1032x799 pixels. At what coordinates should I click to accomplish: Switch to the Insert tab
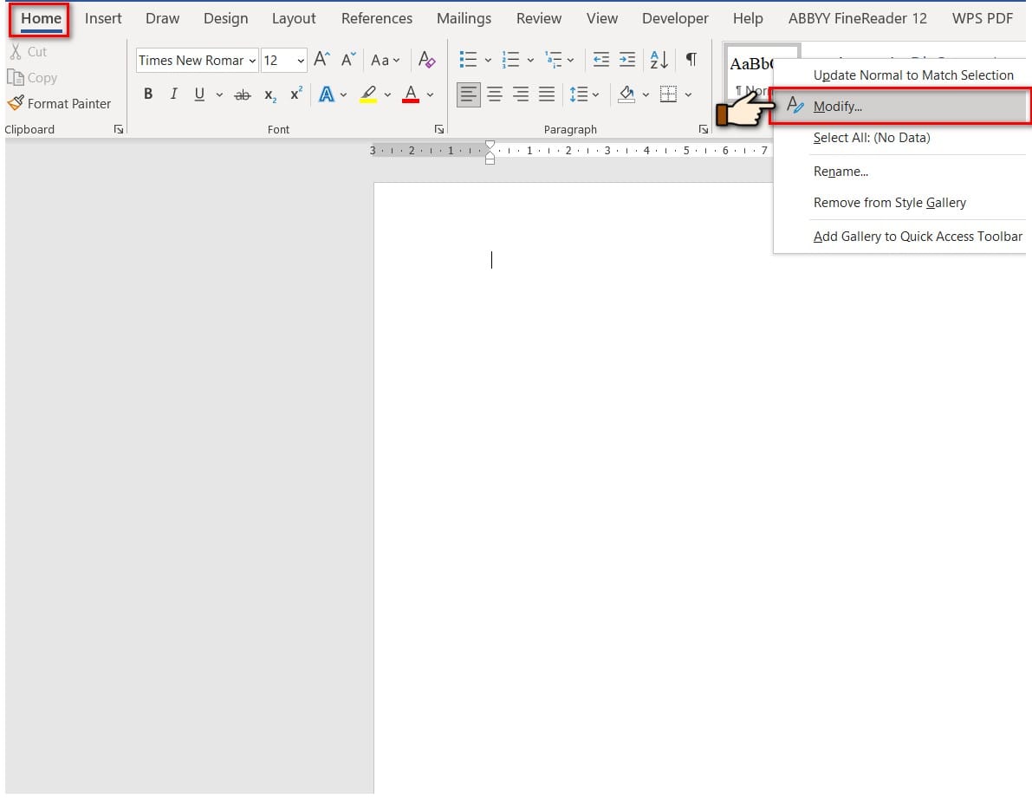coord(103,18)
